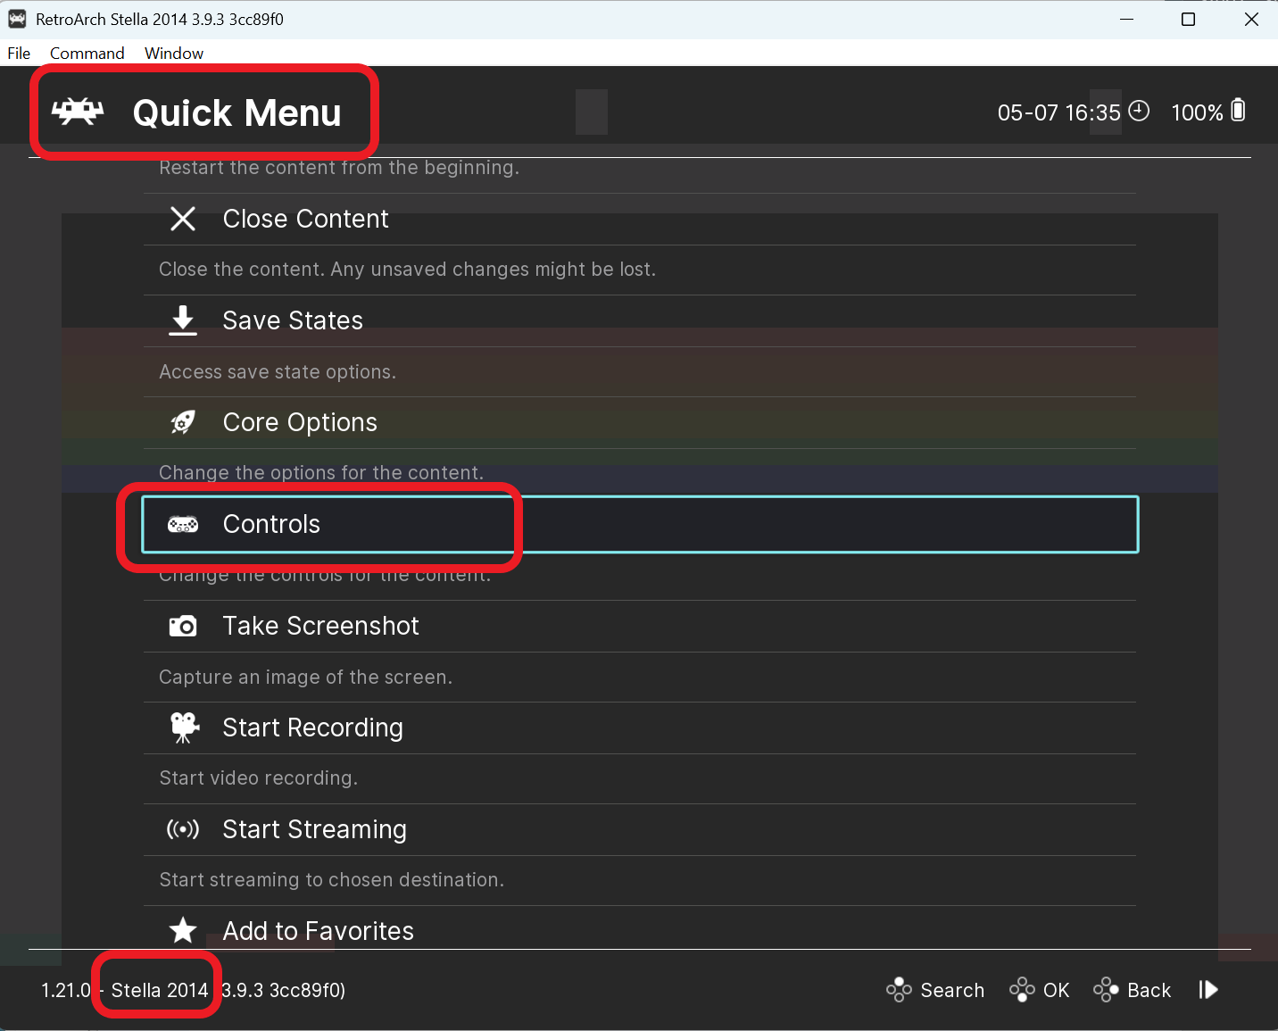The width and height of the screenshot is (1278, 1031).
Task: Click the Start Streaming broadcast icon
Action: 183,829
